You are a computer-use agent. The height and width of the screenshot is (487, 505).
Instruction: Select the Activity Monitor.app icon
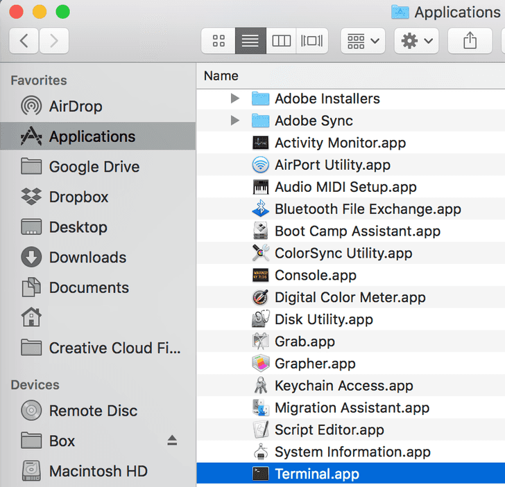point(260,143)
